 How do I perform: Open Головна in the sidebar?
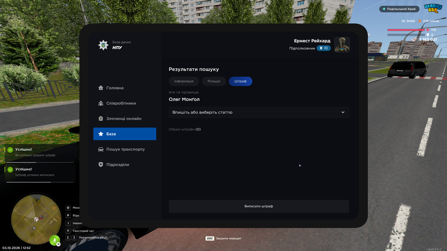pyautogui.click(x=125, y=88)
